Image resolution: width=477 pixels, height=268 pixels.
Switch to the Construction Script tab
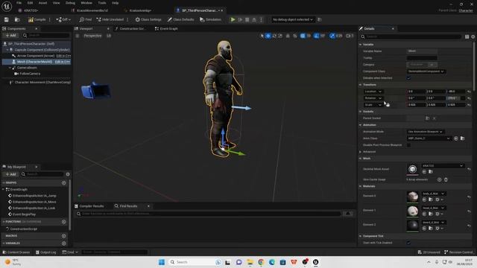[x=130, y=28]
